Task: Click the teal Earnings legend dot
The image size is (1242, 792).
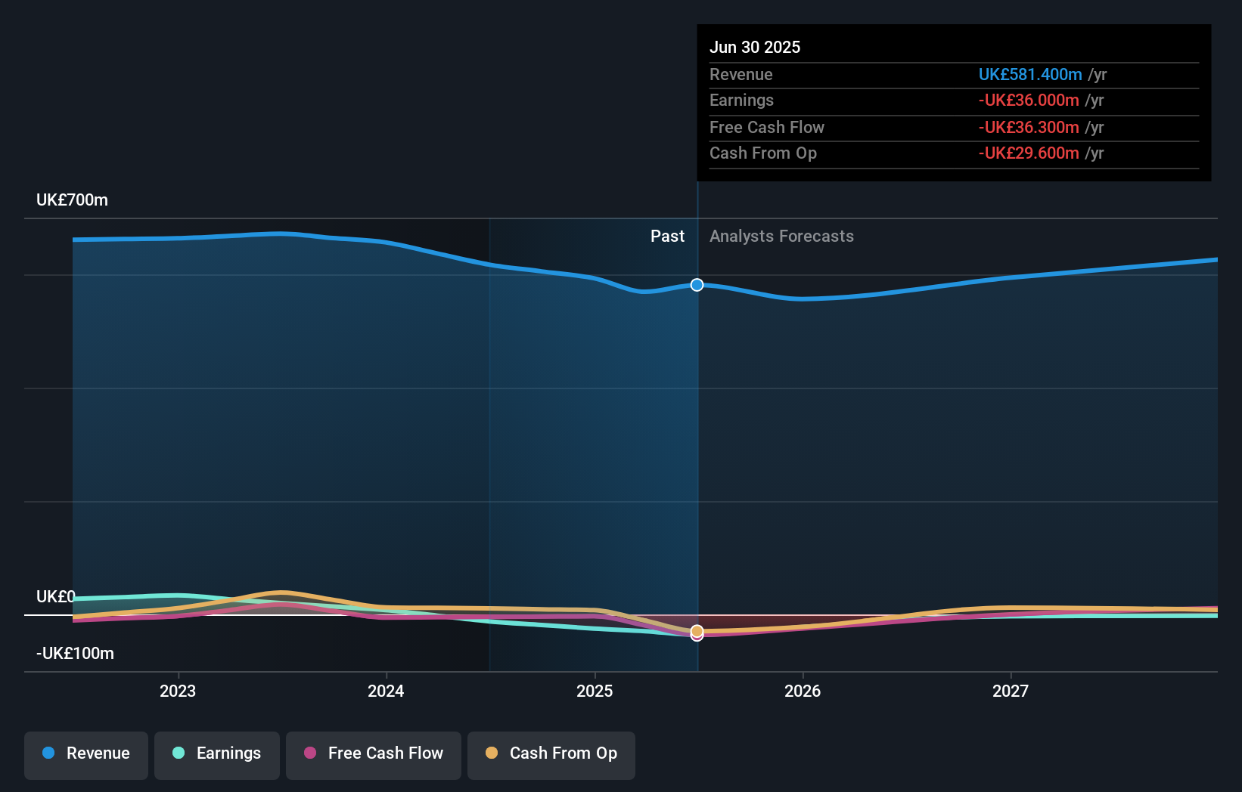Action: [x=177, y=753]
